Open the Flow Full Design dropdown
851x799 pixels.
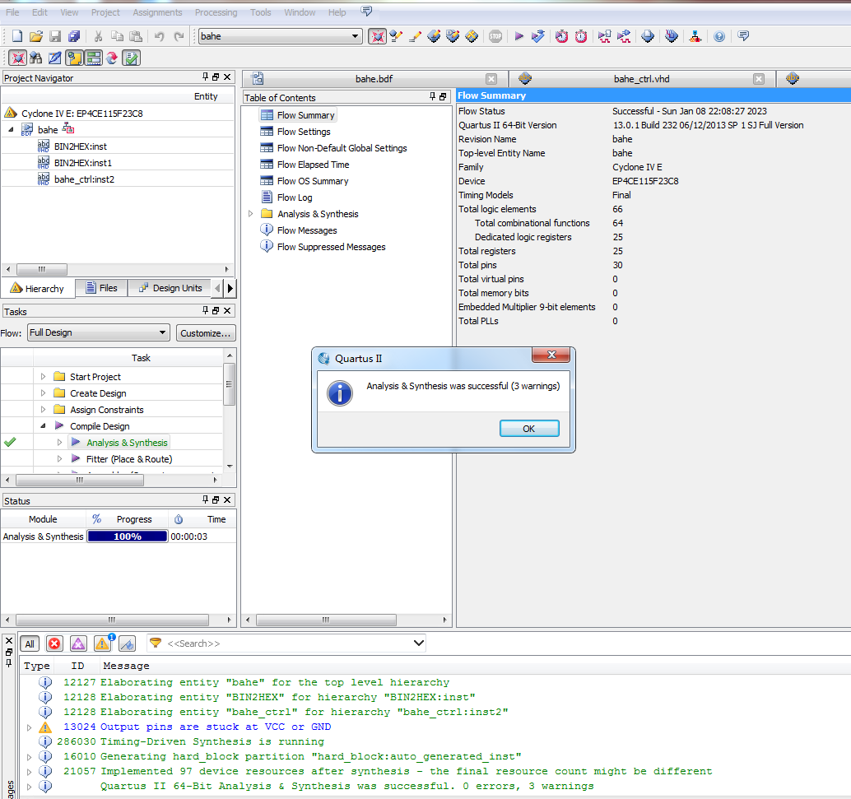(x=162, y=332)
